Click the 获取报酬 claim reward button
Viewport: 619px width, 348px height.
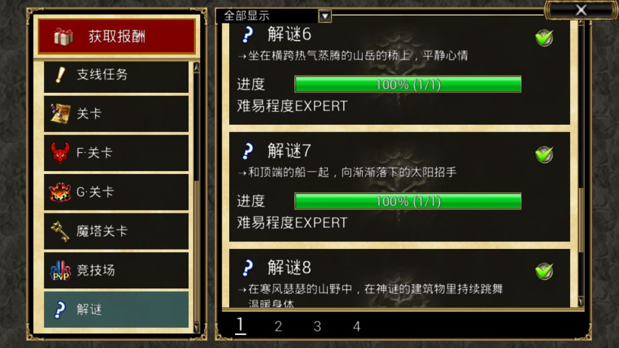(117, 36)
